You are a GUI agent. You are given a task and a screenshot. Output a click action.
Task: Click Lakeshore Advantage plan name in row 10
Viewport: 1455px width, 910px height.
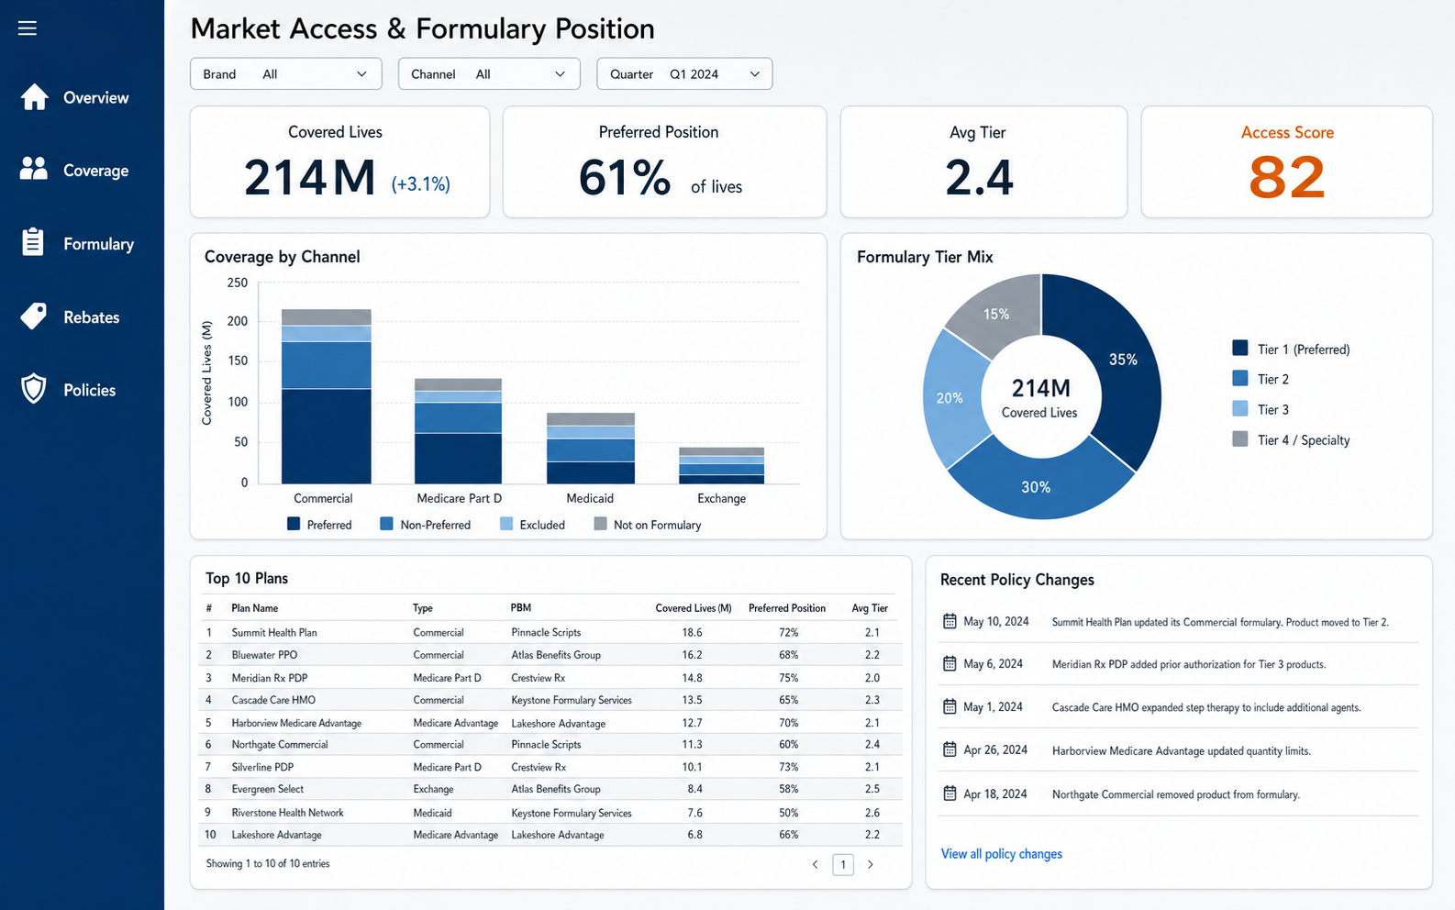click(x=276, y=835)
